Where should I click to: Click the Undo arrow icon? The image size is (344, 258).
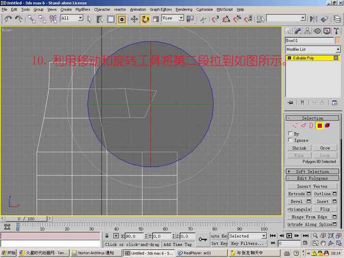[x=8, y=19]
